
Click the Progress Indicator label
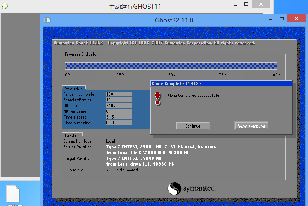tap(81, 54)
